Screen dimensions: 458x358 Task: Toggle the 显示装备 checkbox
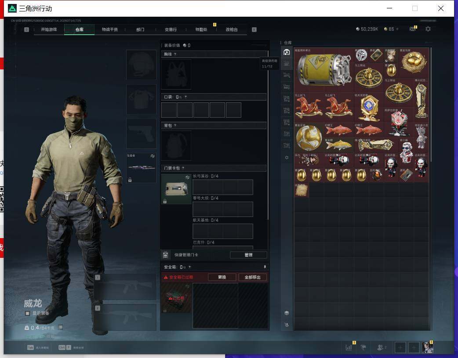(x=27, y=313)
